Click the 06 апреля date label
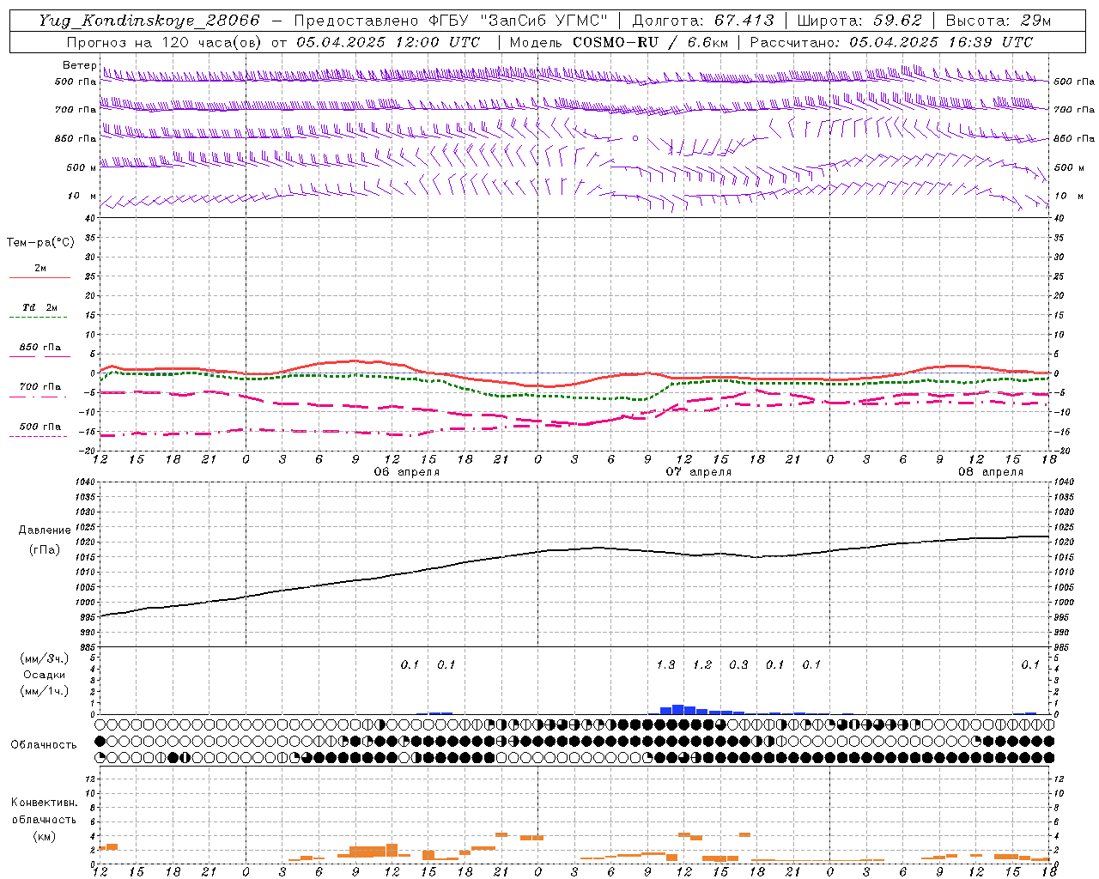The width and height of the screenshot is (1099, 879). pos(407,472)
